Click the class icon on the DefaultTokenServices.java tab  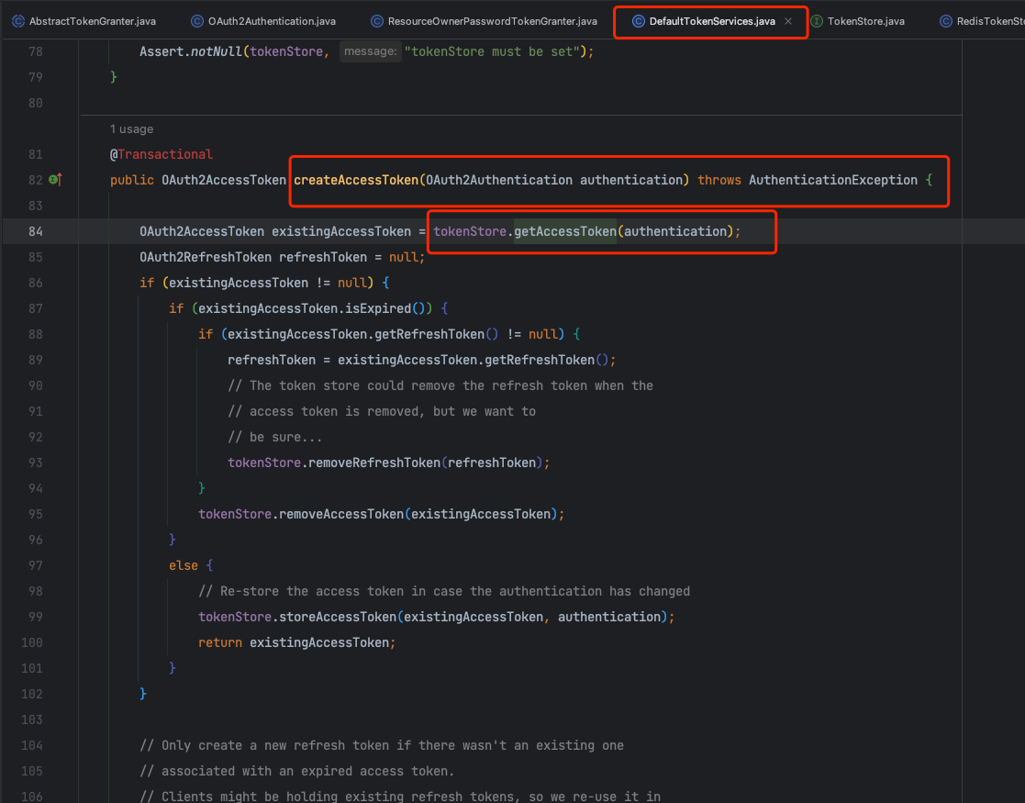(x=638, y=21)
